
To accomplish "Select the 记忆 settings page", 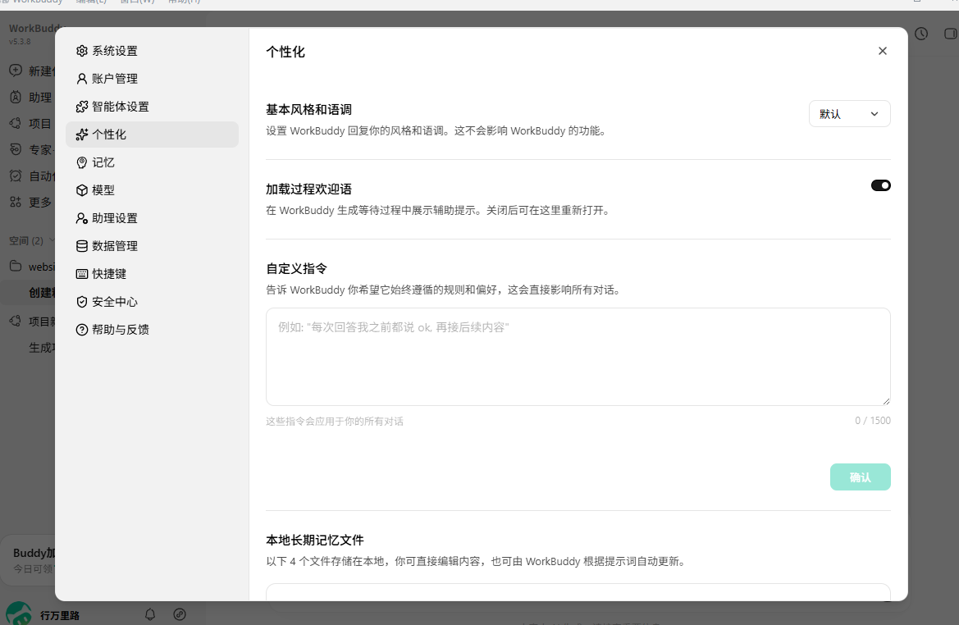I will coord(152,162).
